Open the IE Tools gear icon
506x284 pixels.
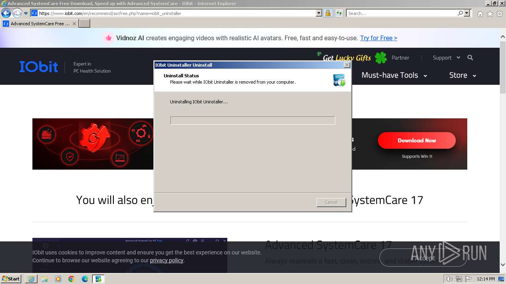[500, 14]
